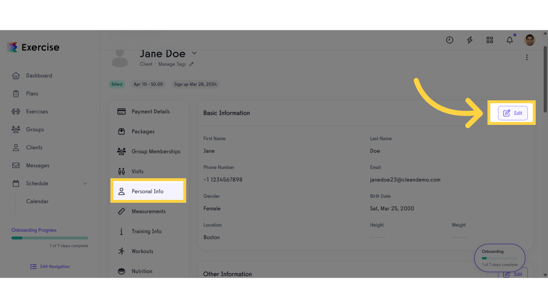Collapse the Schedule sidebar section
548x308 pixels.
click(x=85, y=183)
